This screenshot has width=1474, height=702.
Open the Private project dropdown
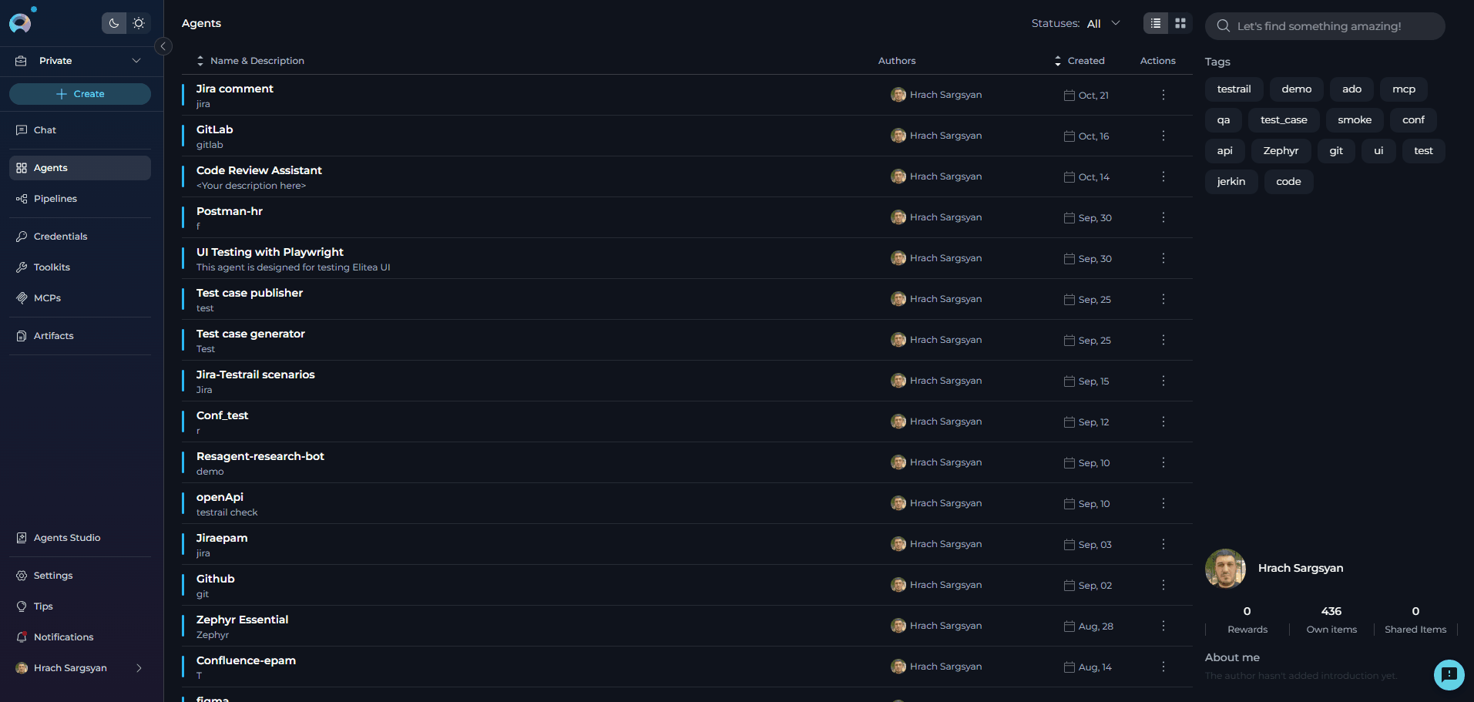point(80,61)
